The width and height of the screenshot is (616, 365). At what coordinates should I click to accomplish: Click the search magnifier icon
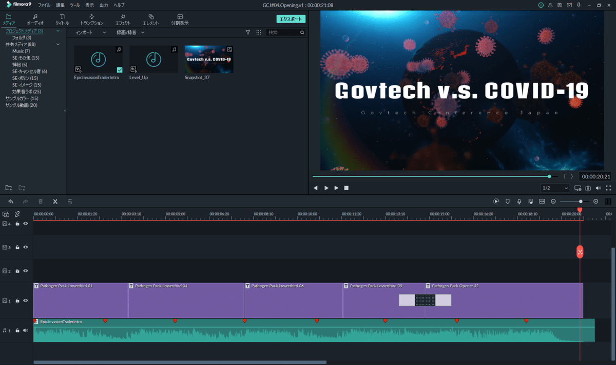point(302,32)
